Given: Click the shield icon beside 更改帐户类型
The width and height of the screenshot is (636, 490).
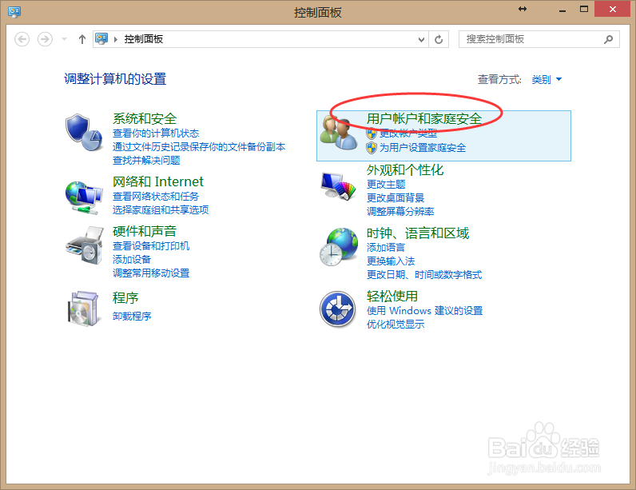Looking at the screenshot, I should click(x=372, y=133).
